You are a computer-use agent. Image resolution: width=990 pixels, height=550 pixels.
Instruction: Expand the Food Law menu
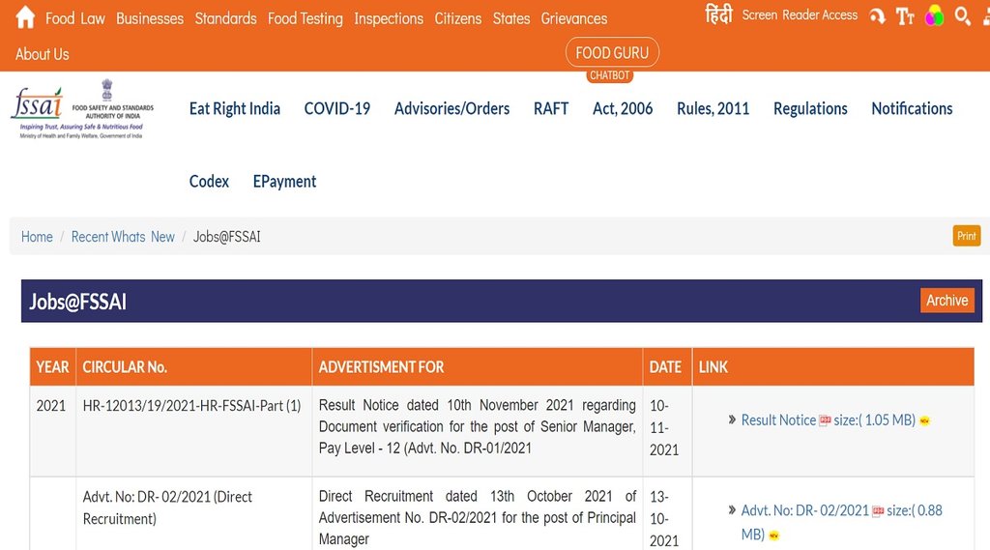74,18
